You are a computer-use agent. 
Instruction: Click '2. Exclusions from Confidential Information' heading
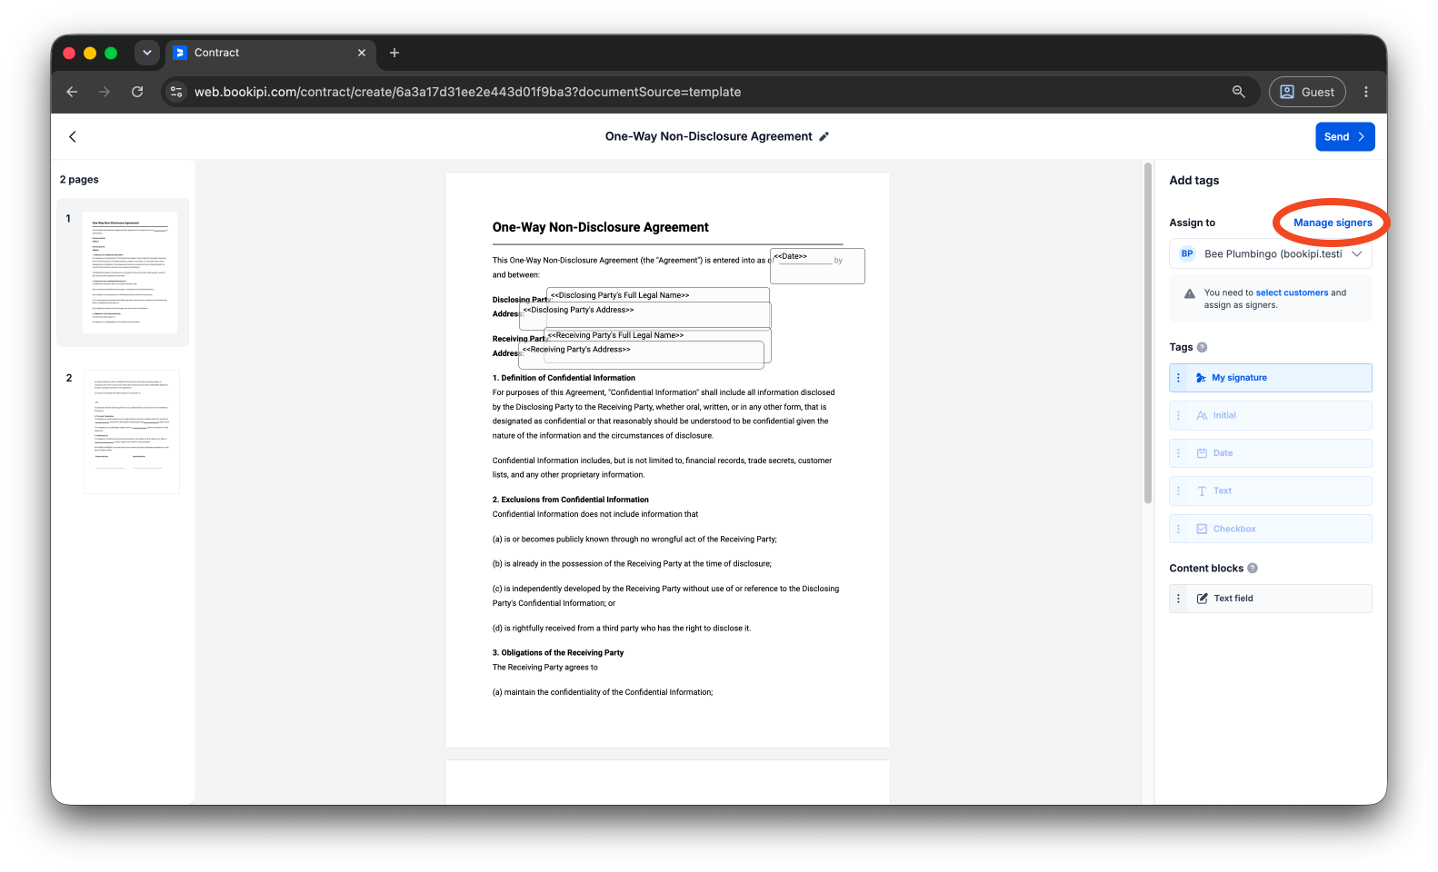point(571,500)
